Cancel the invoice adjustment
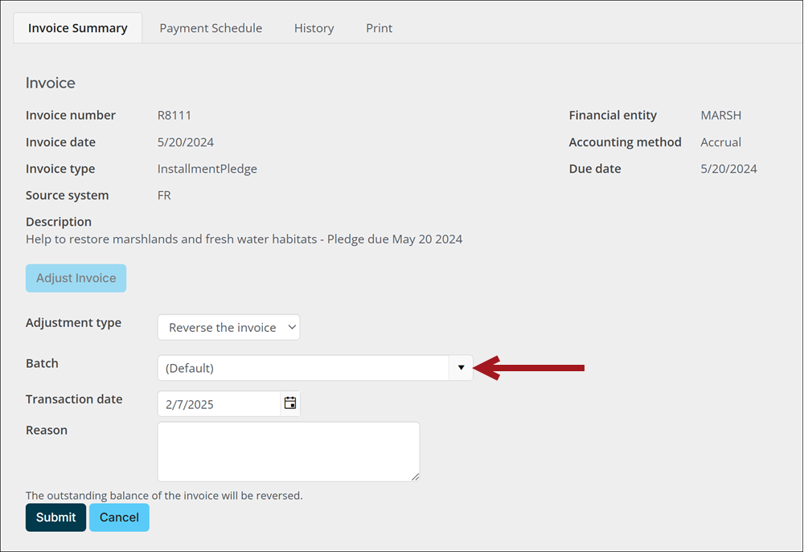Viewport: 804px width, 552px height. coord(119,517)
